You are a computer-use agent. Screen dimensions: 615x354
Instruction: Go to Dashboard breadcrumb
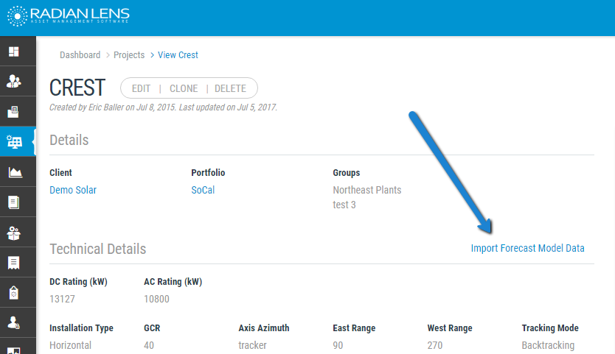tap(80, 55)
